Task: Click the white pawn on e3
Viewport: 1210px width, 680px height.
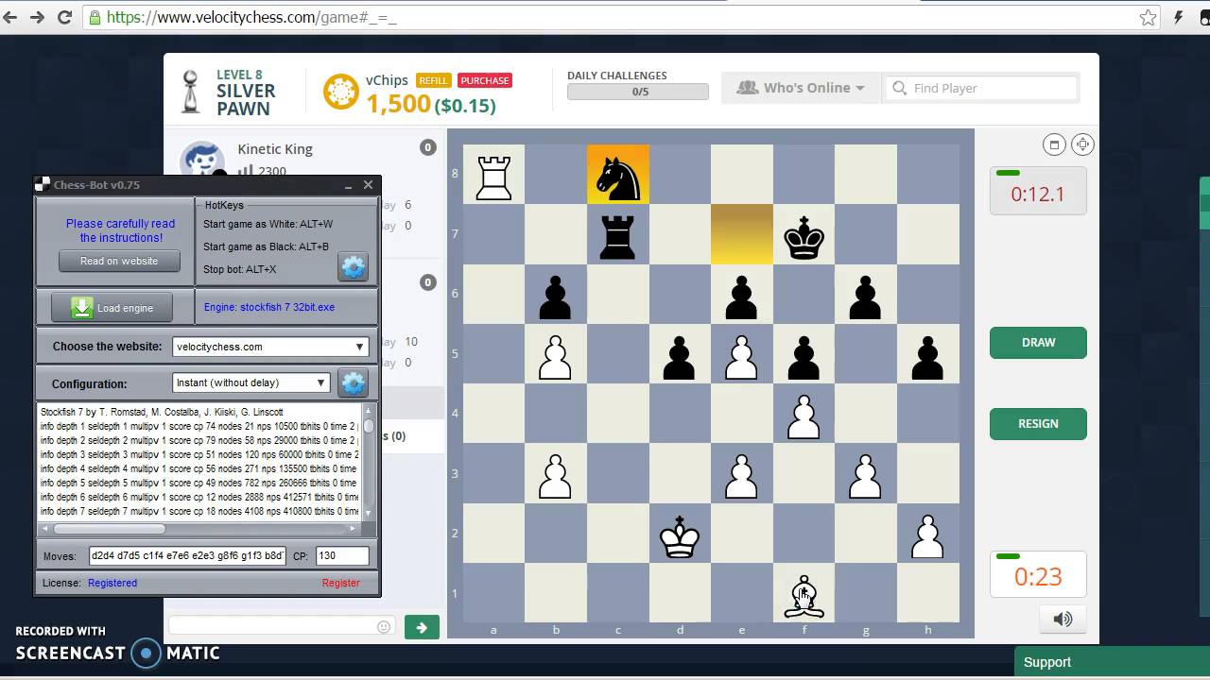Action: [x=741, y=477]
